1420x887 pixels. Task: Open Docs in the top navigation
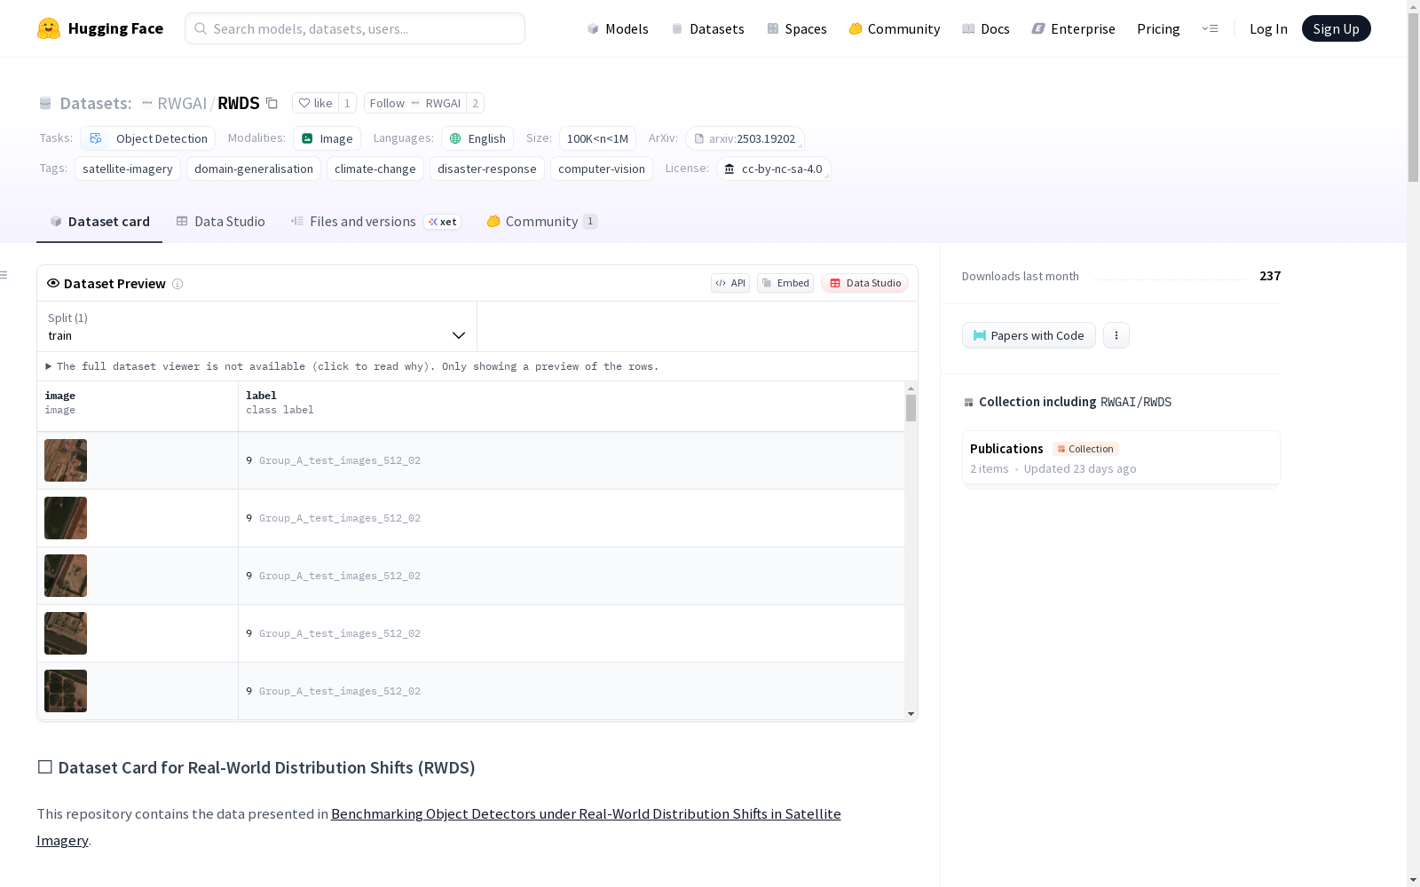pos(986,28)
